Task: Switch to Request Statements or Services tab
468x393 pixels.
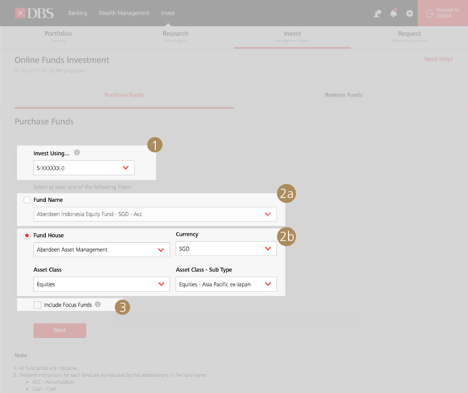Action: 409,37
